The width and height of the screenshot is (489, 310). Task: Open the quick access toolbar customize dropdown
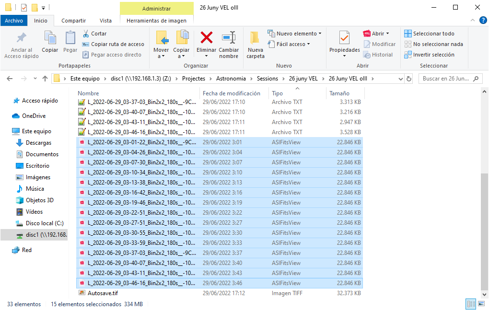point(43,8)
